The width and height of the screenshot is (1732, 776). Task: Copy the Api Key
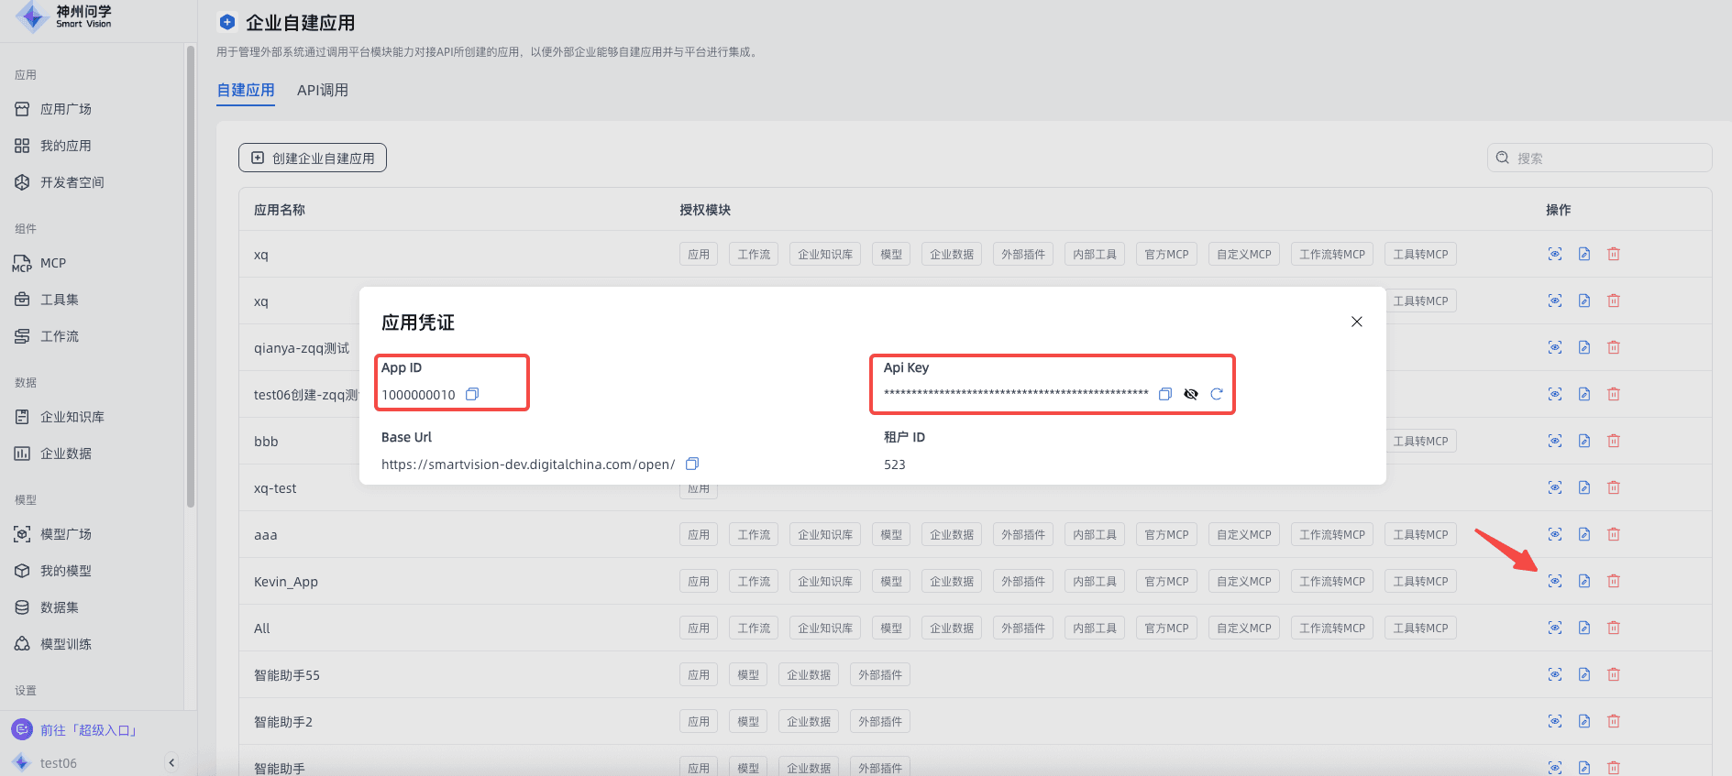pos(1165,394)
